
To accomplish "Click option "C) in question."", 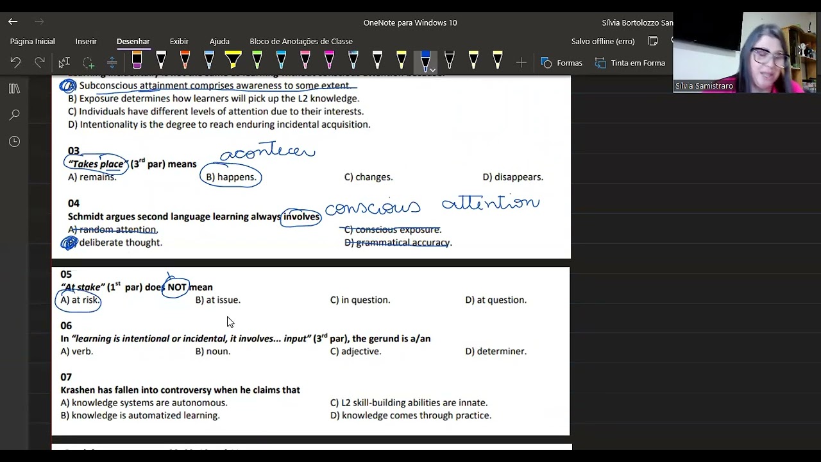I will [360, 300].
